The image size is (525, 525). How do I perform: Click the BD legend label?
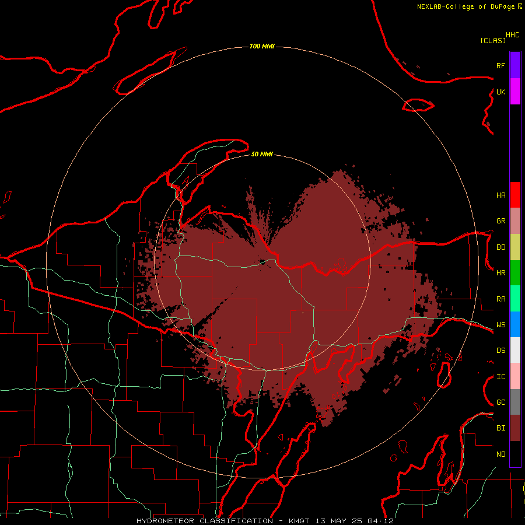coord(501,247)
